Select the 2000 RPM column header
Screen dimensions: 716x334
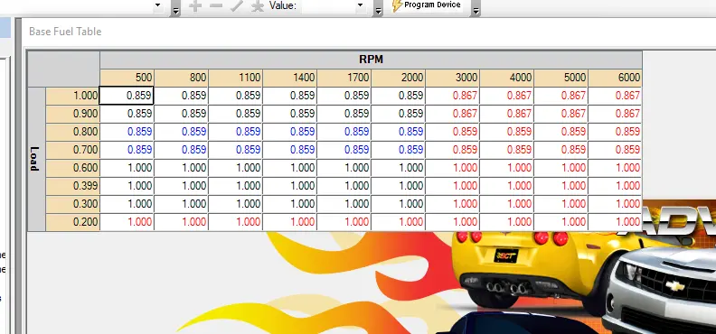399,78
